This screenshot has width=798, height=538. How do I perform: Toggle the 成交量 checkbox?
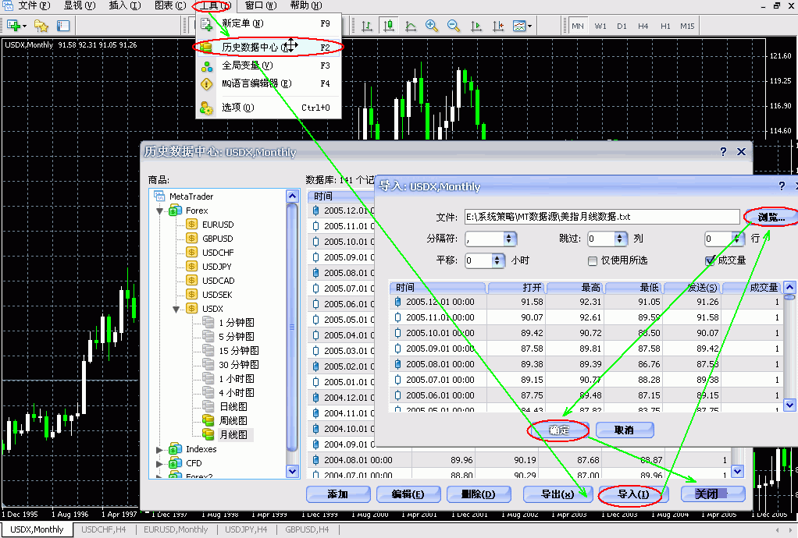tap(710, 260)
